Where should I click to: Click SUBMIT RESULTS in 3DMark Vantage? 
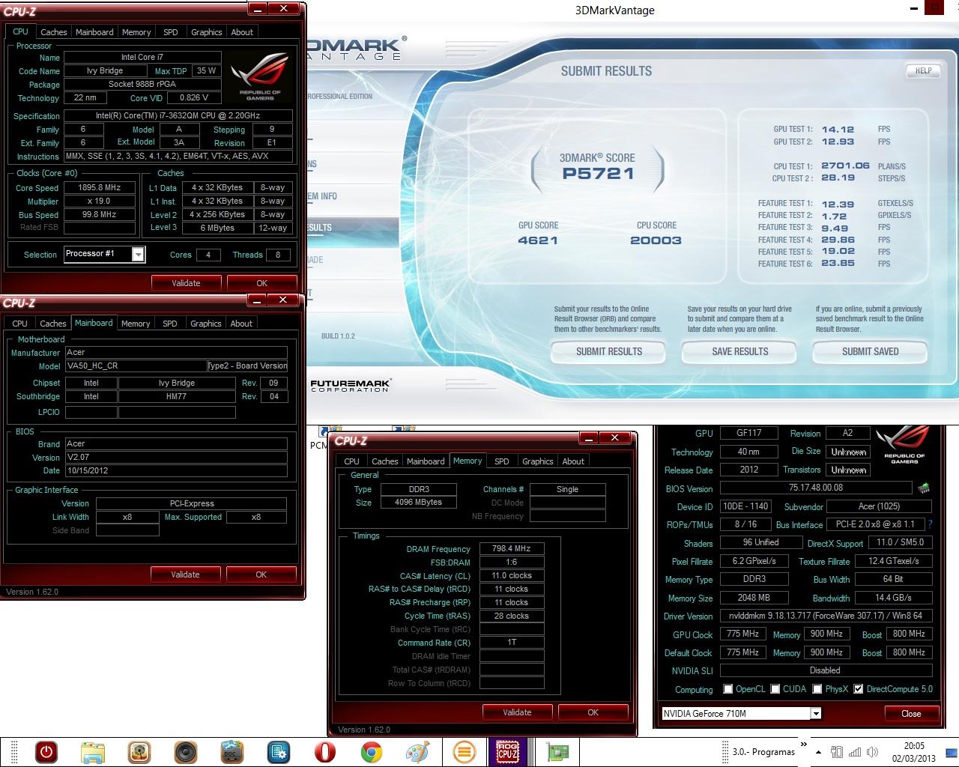tap(608, 351)
